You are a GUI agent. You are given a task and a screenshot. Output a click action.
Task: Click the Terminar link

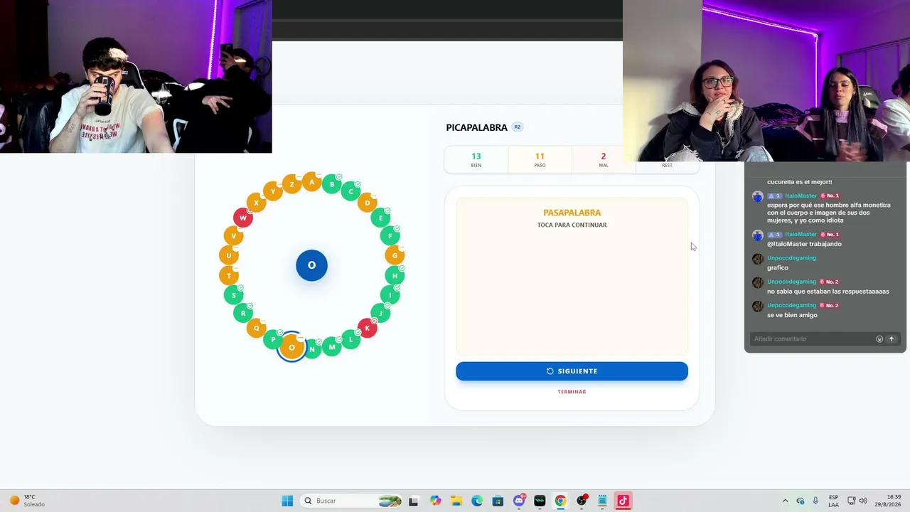(572, 392)
